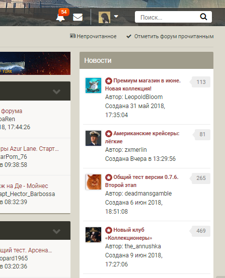Click author name the_annushka
This screenshot has width=225, height=278.
click(142, 246)
